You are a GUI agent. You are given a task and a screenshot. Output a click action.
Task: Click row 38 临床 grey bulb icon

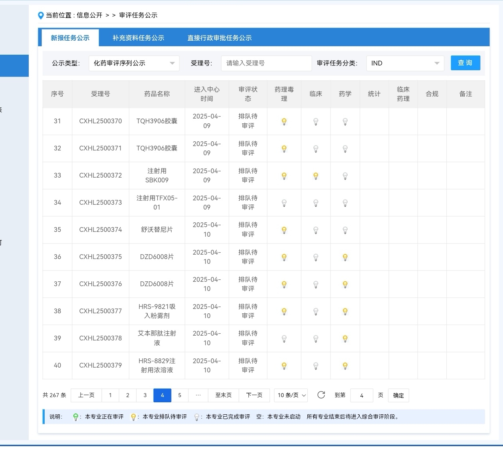click(316, 312)
